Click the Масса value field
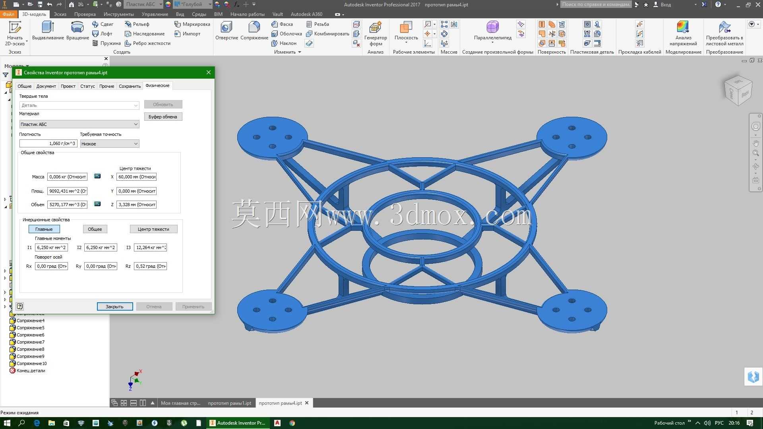 coord(67,177)
